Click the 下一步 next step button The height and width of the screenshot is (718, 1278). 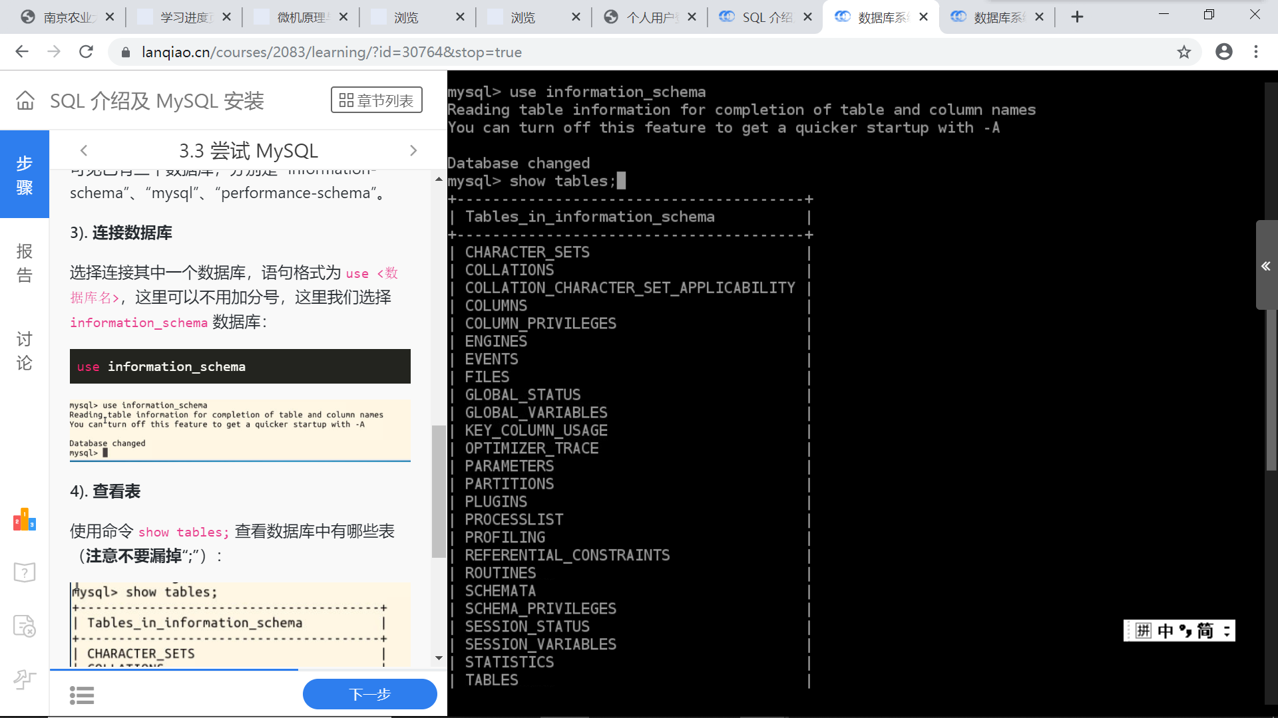(x=369, y=695)
